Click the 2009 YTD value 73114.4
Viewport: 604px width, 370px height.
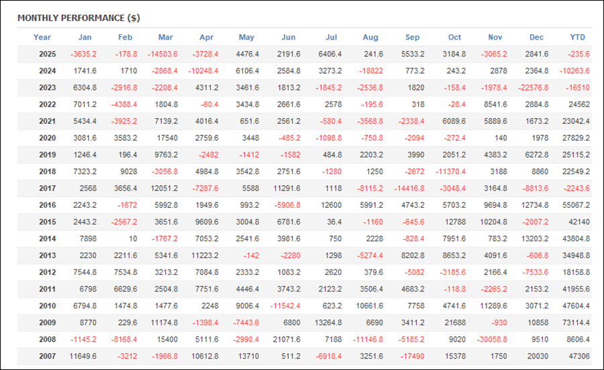tap(576, 322)
